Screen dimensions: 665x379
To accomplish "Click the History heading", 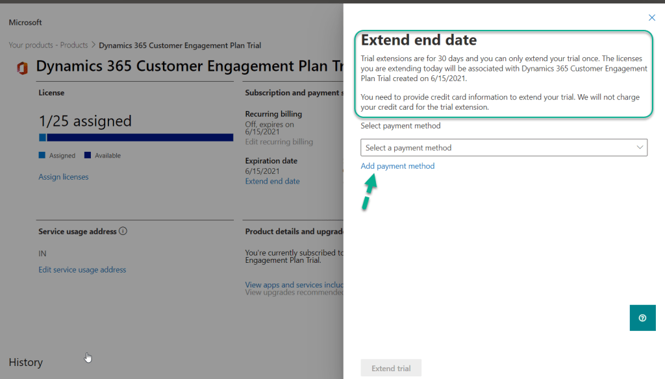I will [x=26, y=363].
